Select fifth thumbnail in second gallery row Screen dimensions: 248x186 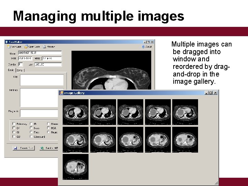click(185, 139)
